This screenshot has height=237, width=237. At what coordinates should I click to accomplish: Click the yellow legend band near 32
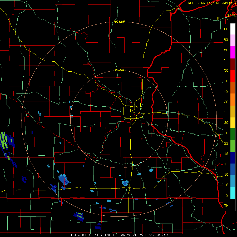233,123
